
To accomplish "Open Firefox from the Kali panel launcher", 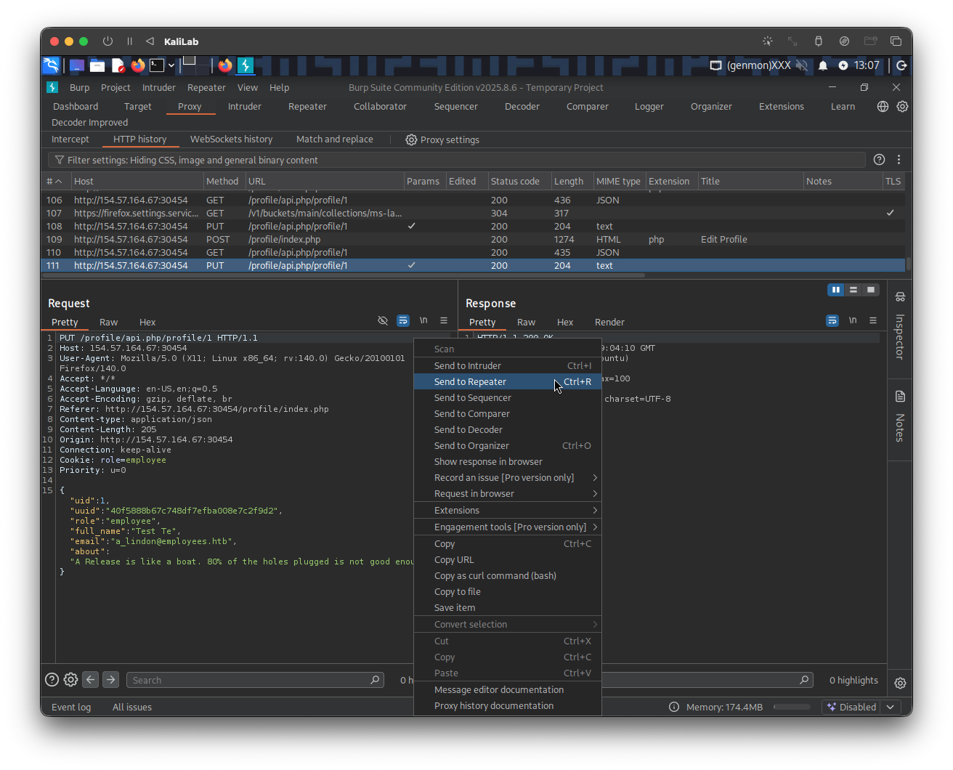I will click(x=138, y=65).
